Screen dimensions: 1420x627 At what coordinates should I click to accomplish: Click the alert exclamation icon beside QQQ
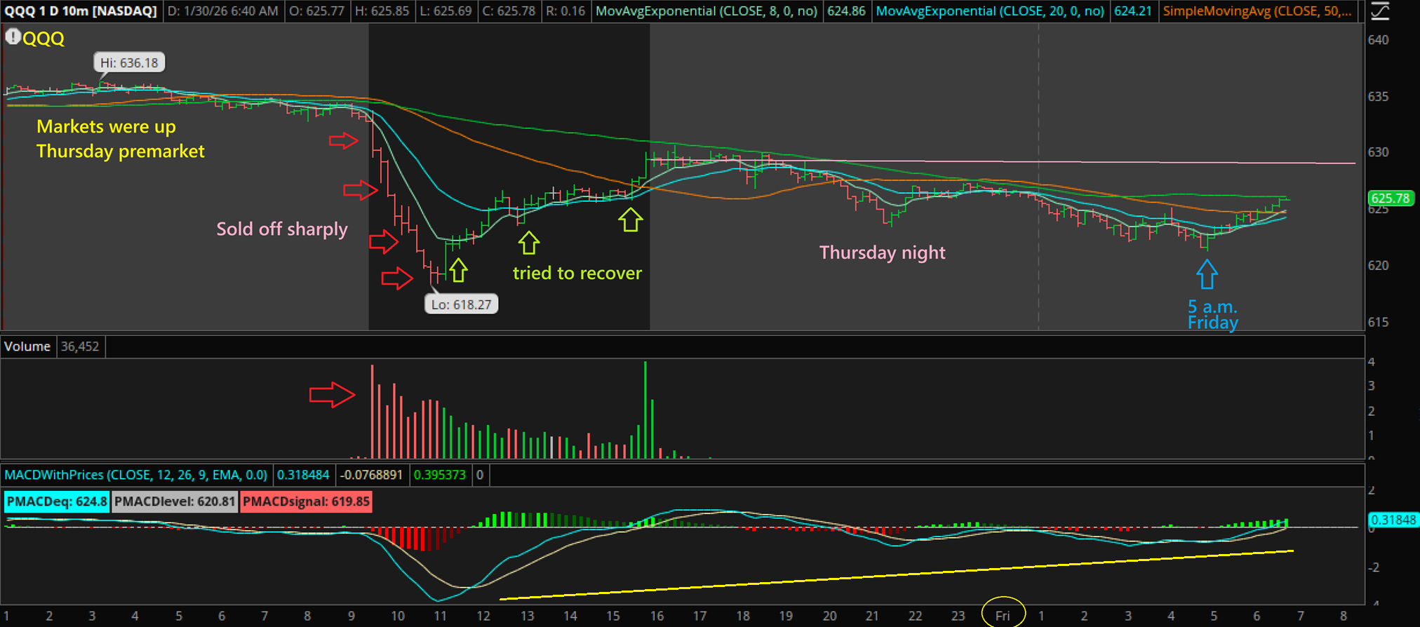(x=13, y=36)
